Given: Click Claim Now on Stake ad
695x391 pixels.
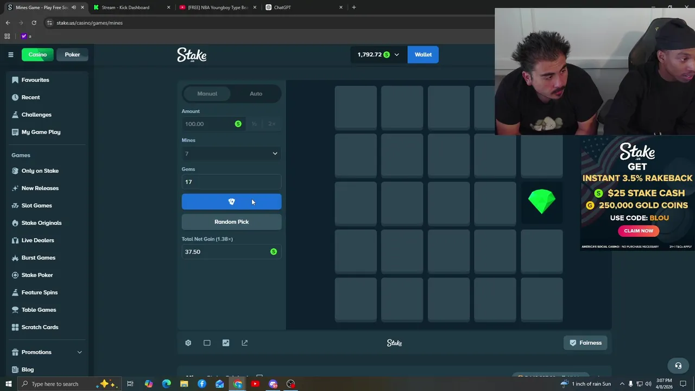Looking at the screenshot, I should pos(639,231).
